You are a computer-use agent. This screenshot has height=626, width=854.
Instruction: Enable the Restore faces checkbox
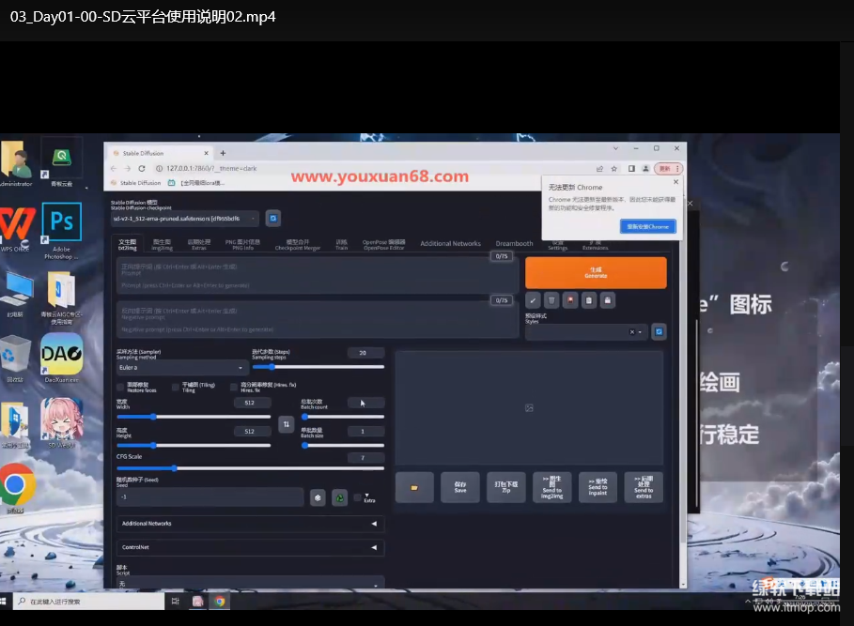tap(120, 388)
